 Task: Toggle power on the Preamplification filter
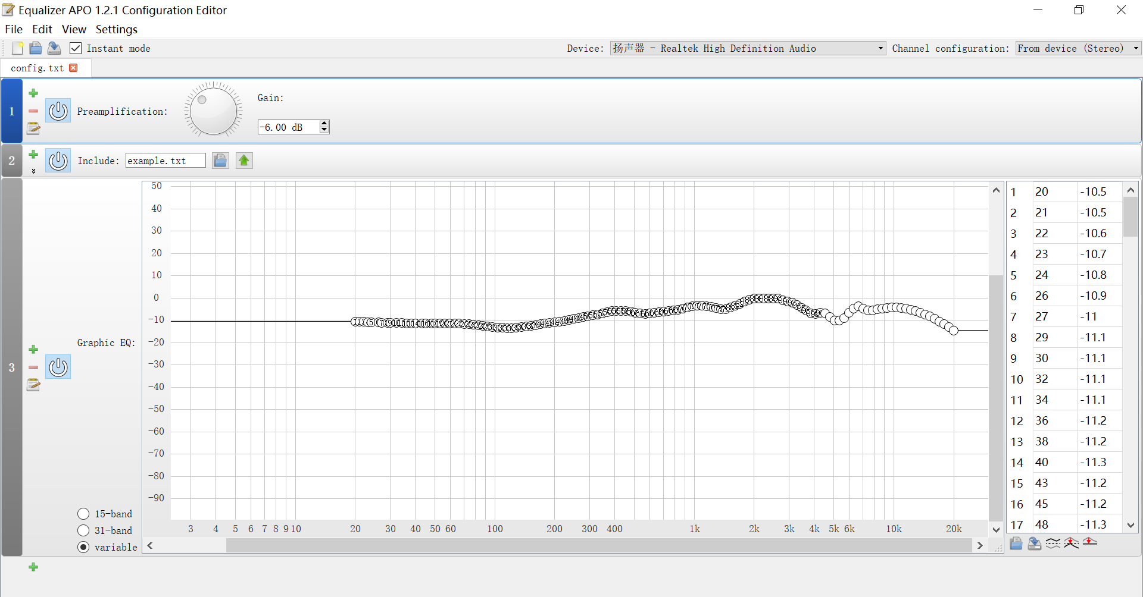pos(58,111)
